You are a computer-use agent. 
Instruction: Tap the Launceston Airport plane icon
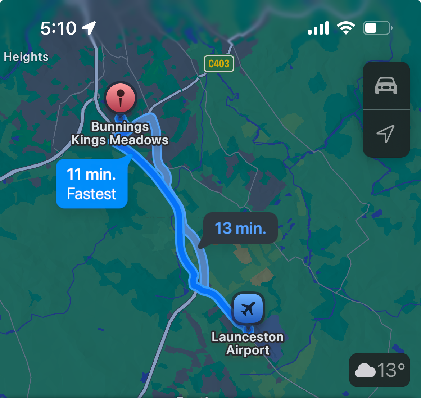click(x=248, y=308)
